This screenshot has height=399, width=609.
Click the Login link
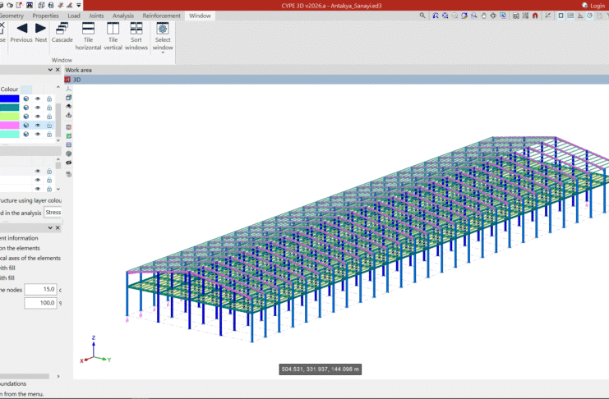point(597,6)
